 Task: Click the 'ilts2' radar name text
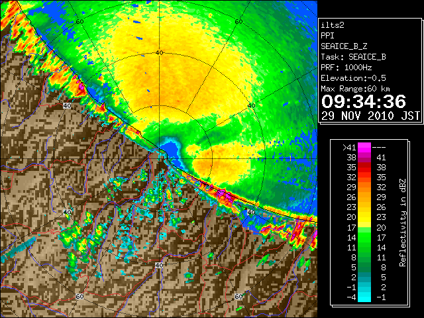[333, 25]
